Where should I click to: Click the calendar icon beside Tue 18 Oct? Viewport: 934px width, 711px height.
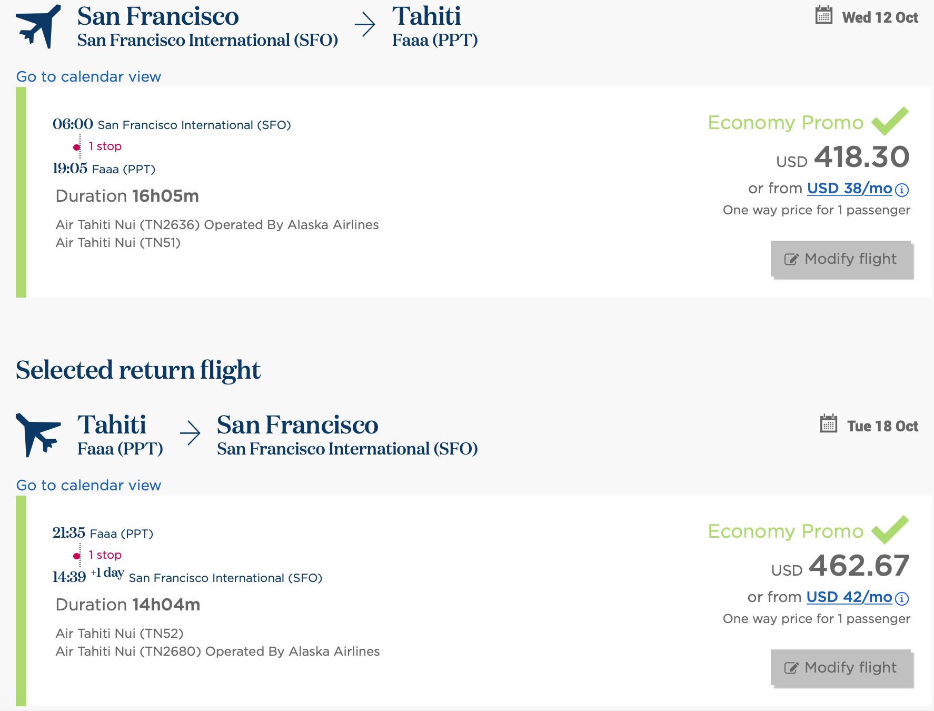pos(828,424)
